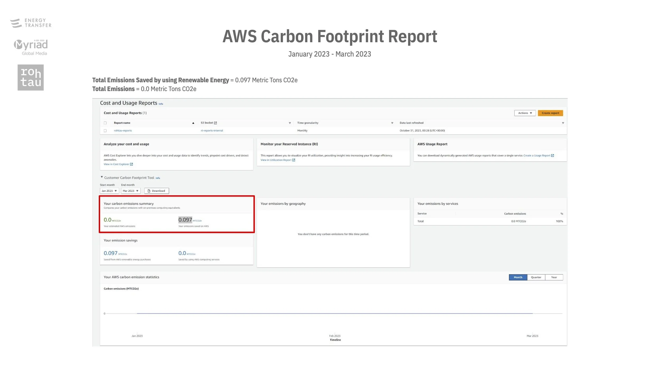660x371 pixels.
Task: Click the Data last refreshed filter icon
Action: point(563,123)
